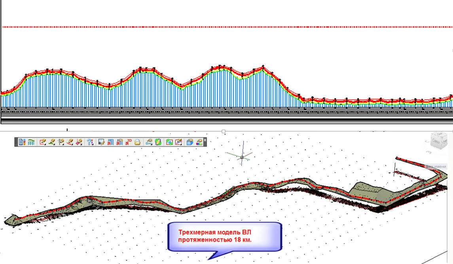Click the blue 3D box icon
Image resolution: width=453 pixels, height=264 pixels.
(190, 142)
